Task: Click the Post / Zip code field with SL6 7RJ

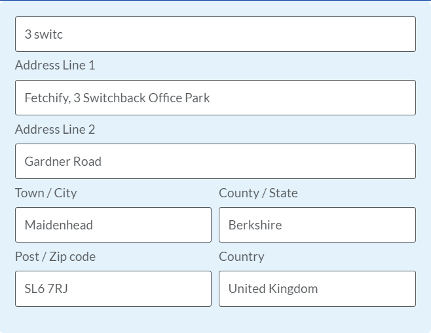Action: pos(113,288)
